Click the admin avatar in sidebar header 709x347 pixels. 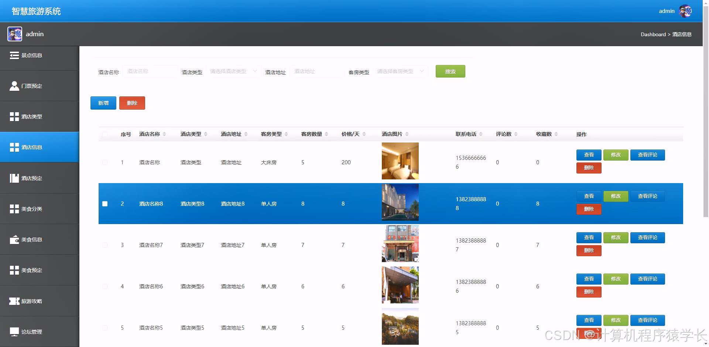[15, 34]
